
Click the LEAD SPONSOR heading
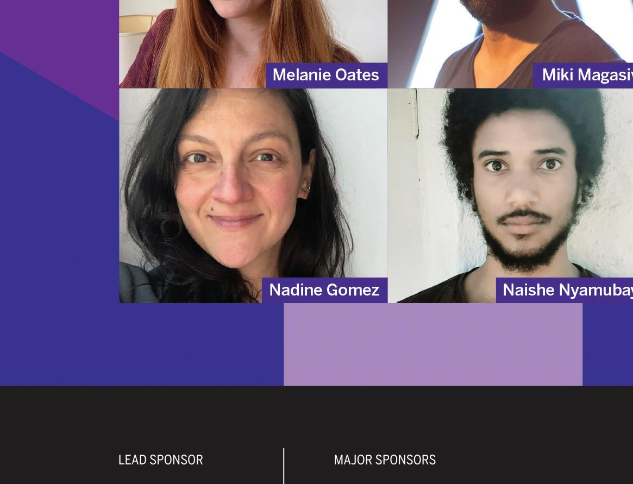coord(161,460)
